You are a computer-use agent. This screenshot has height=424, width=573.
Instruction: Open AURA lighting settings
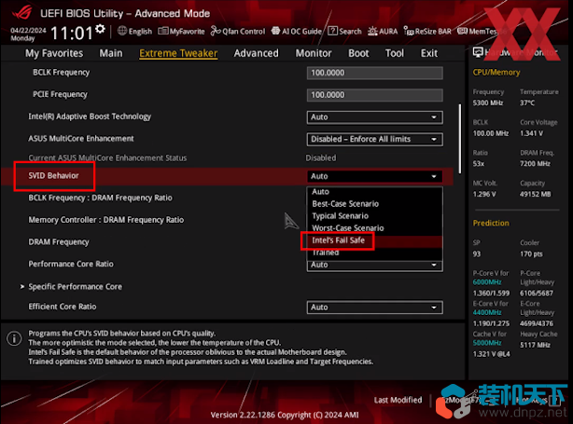pyautogui.click(x=385, y=31)
